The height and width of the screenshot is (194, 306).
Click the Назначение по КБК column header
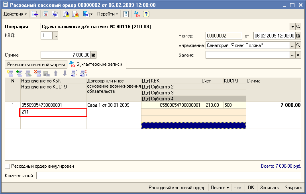pyautogui.click(x=53, y=81)
